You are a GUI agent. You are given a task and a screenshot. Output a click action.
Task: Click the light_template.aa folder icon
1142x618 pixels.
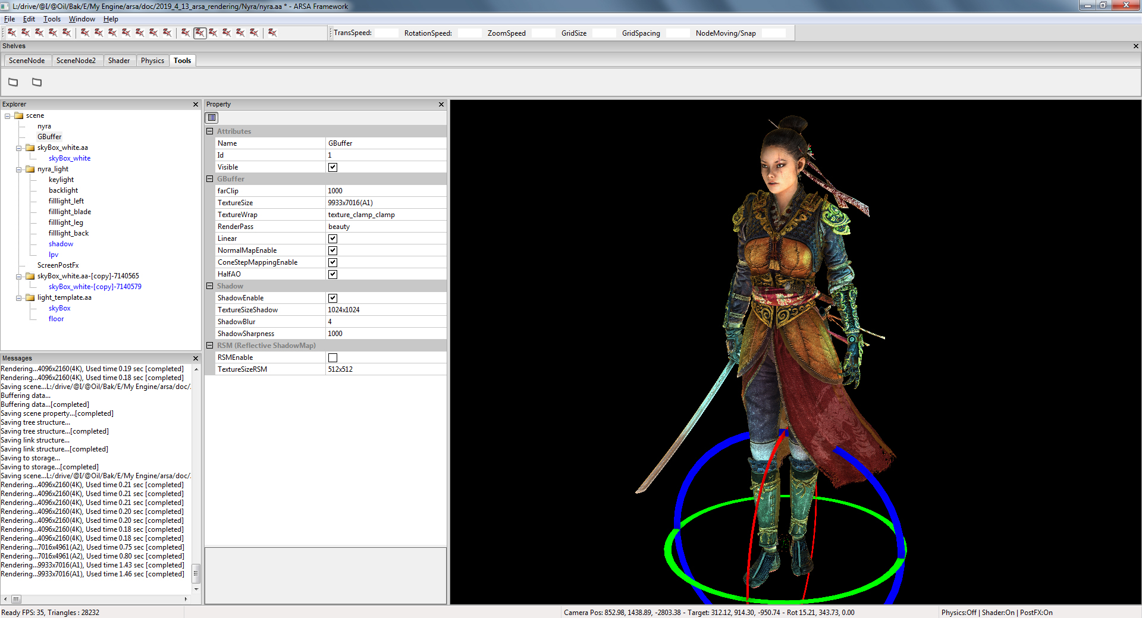(30, 297)
